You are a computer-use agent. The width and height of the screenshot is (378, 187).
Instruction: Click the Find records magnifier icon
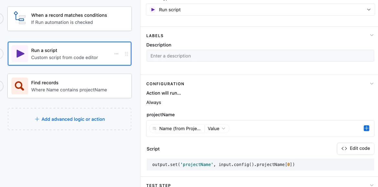(x=19, y=86)
